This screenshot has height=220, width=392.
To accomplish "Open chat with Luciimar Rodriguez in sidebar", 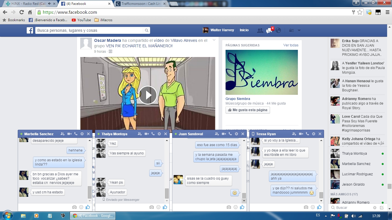I will point(357,174).
